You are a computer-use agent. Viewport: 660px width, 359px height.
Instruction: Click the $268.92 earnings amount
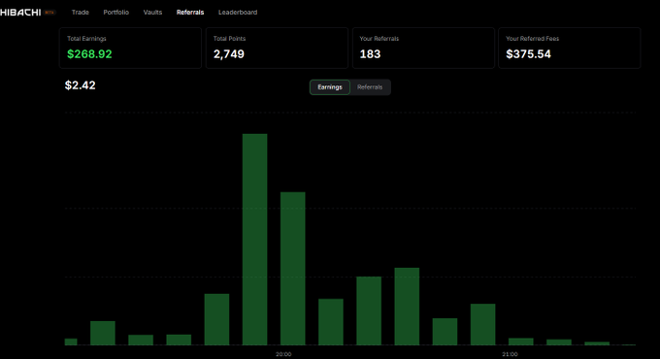click(89, 54)
